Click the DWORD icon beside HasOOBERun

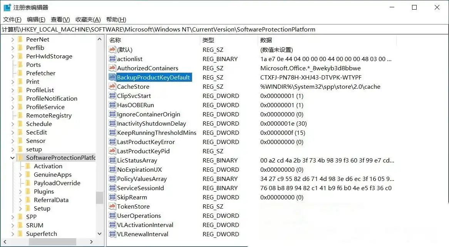pos(112,105)
